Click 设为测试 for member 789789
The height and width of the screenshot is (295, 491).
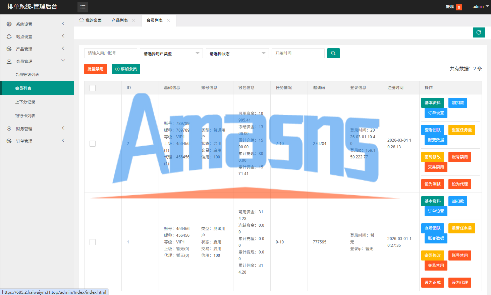click(433, 184)
